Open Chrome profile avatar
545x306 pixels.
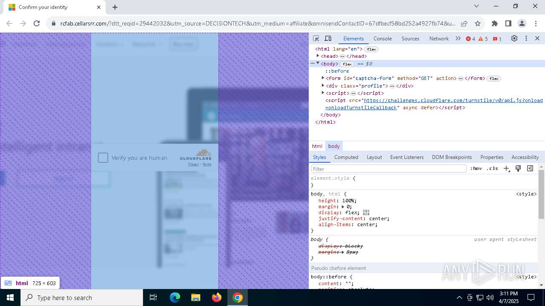click(522, 23)
